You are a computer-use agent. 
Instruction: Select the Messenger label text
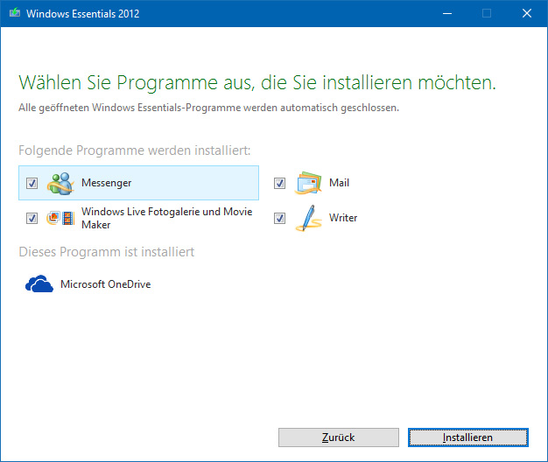[x=106, y=183]
